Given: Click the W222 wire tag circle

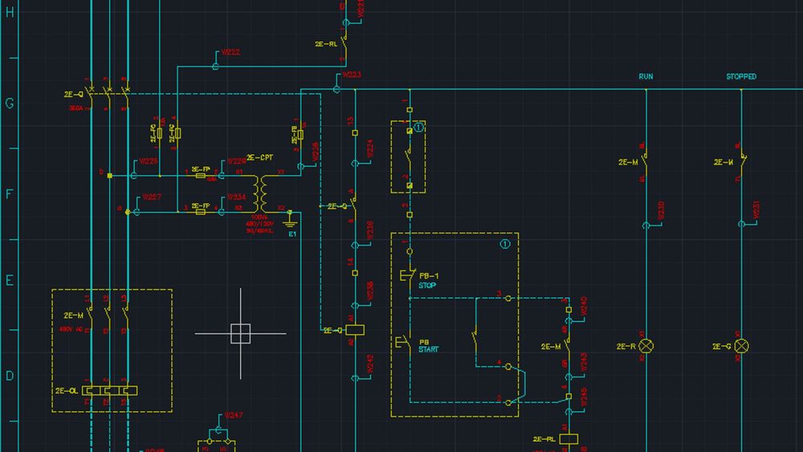Looking at the screenshot, I should (215, 67).
